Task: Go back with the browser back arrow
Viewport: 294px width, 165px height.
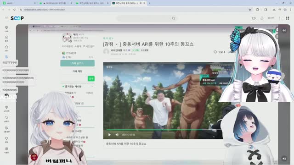Action: pos(3,10)
